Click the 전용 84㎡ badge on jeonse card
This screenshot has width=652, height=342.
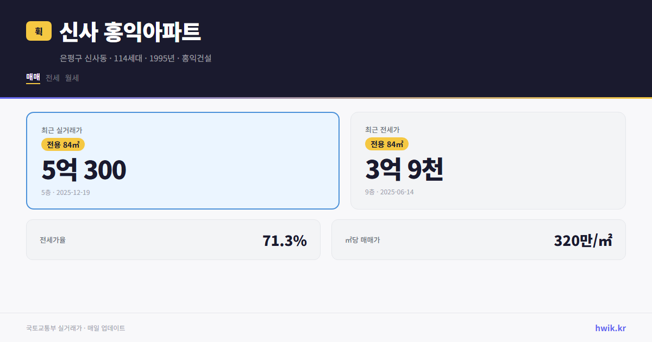point(387,144)
